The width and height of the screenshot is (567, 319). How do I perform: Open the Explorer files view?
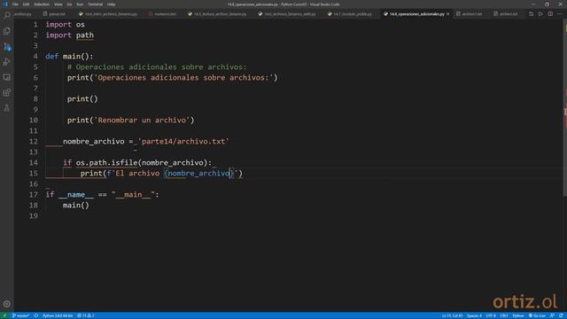click(7, 31)
